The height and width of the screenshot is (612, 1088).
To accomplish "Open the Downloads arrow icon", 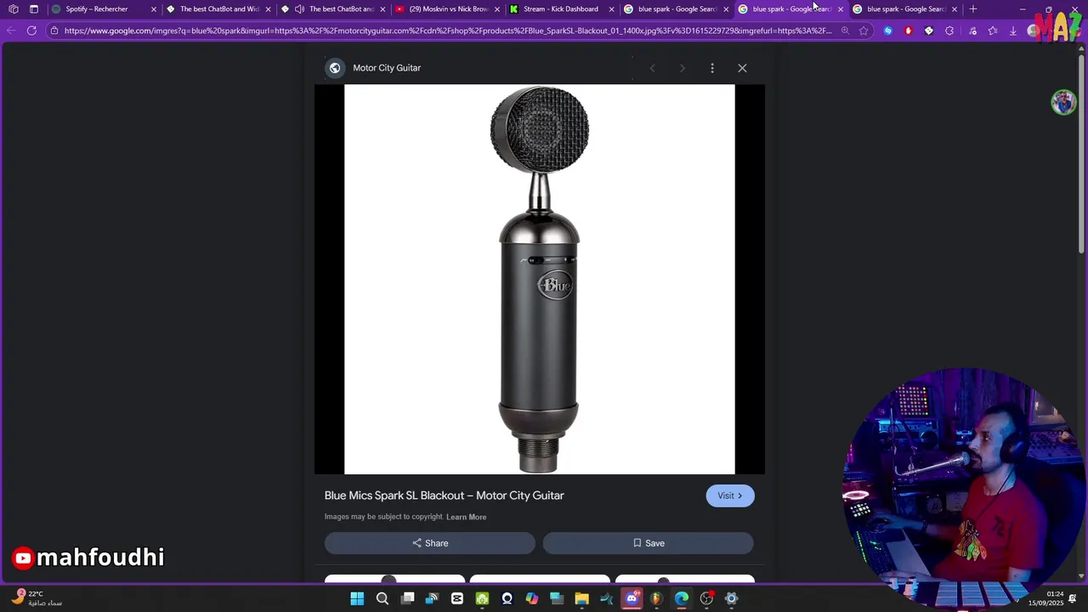I will click(1013, 31).
